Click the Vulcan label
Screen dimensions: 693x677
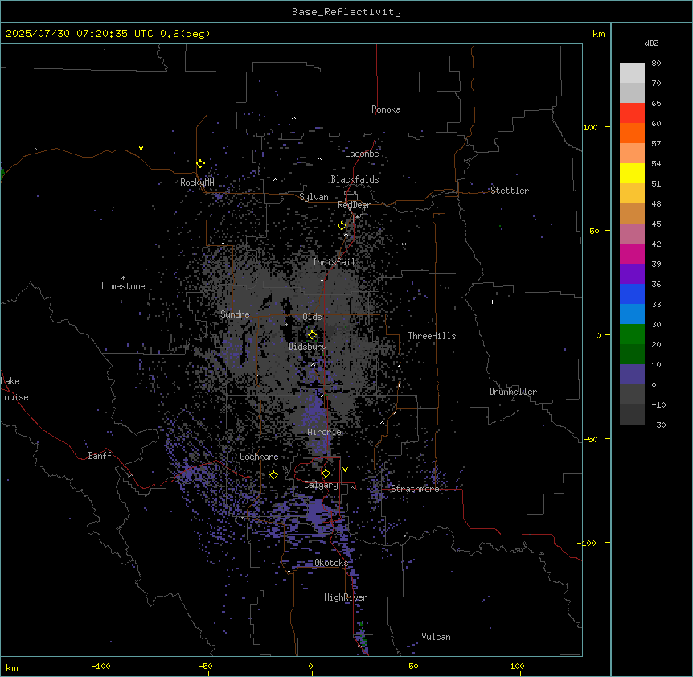436,637
